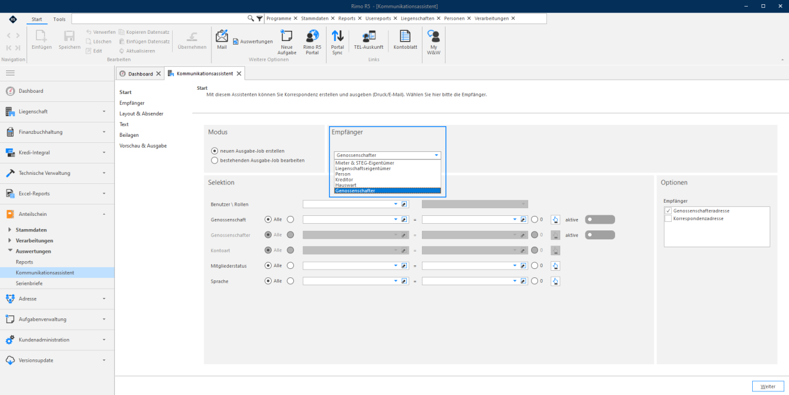Switch to the Dashboard tab

click(x=139, y=74)
